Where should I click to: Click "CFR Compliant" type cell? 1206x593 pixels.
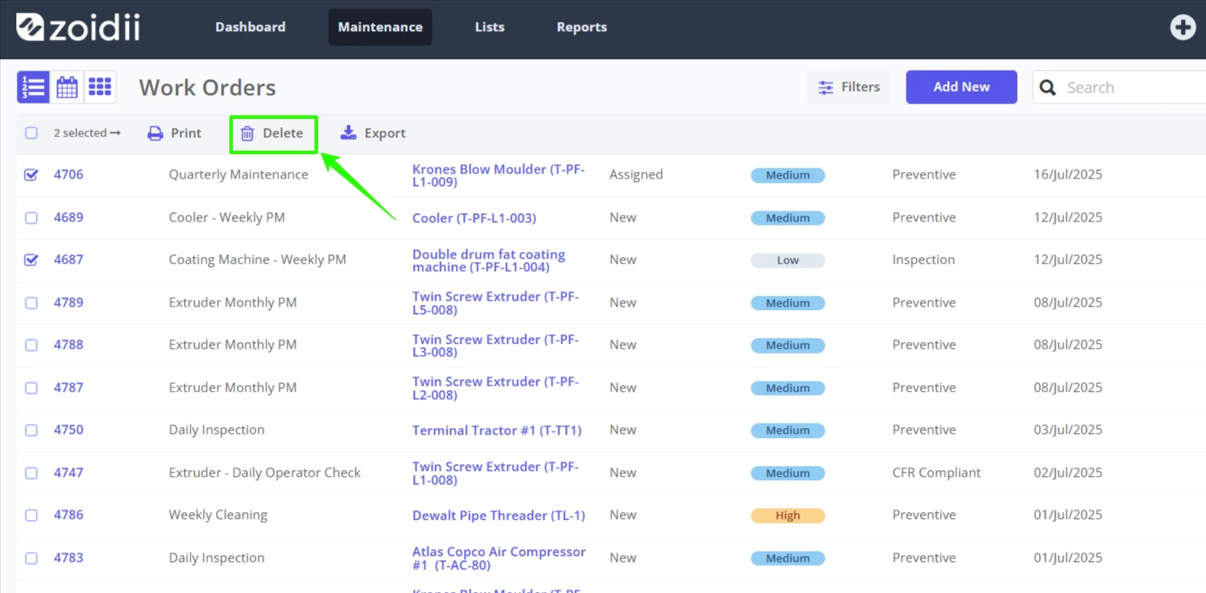point(936,473)
